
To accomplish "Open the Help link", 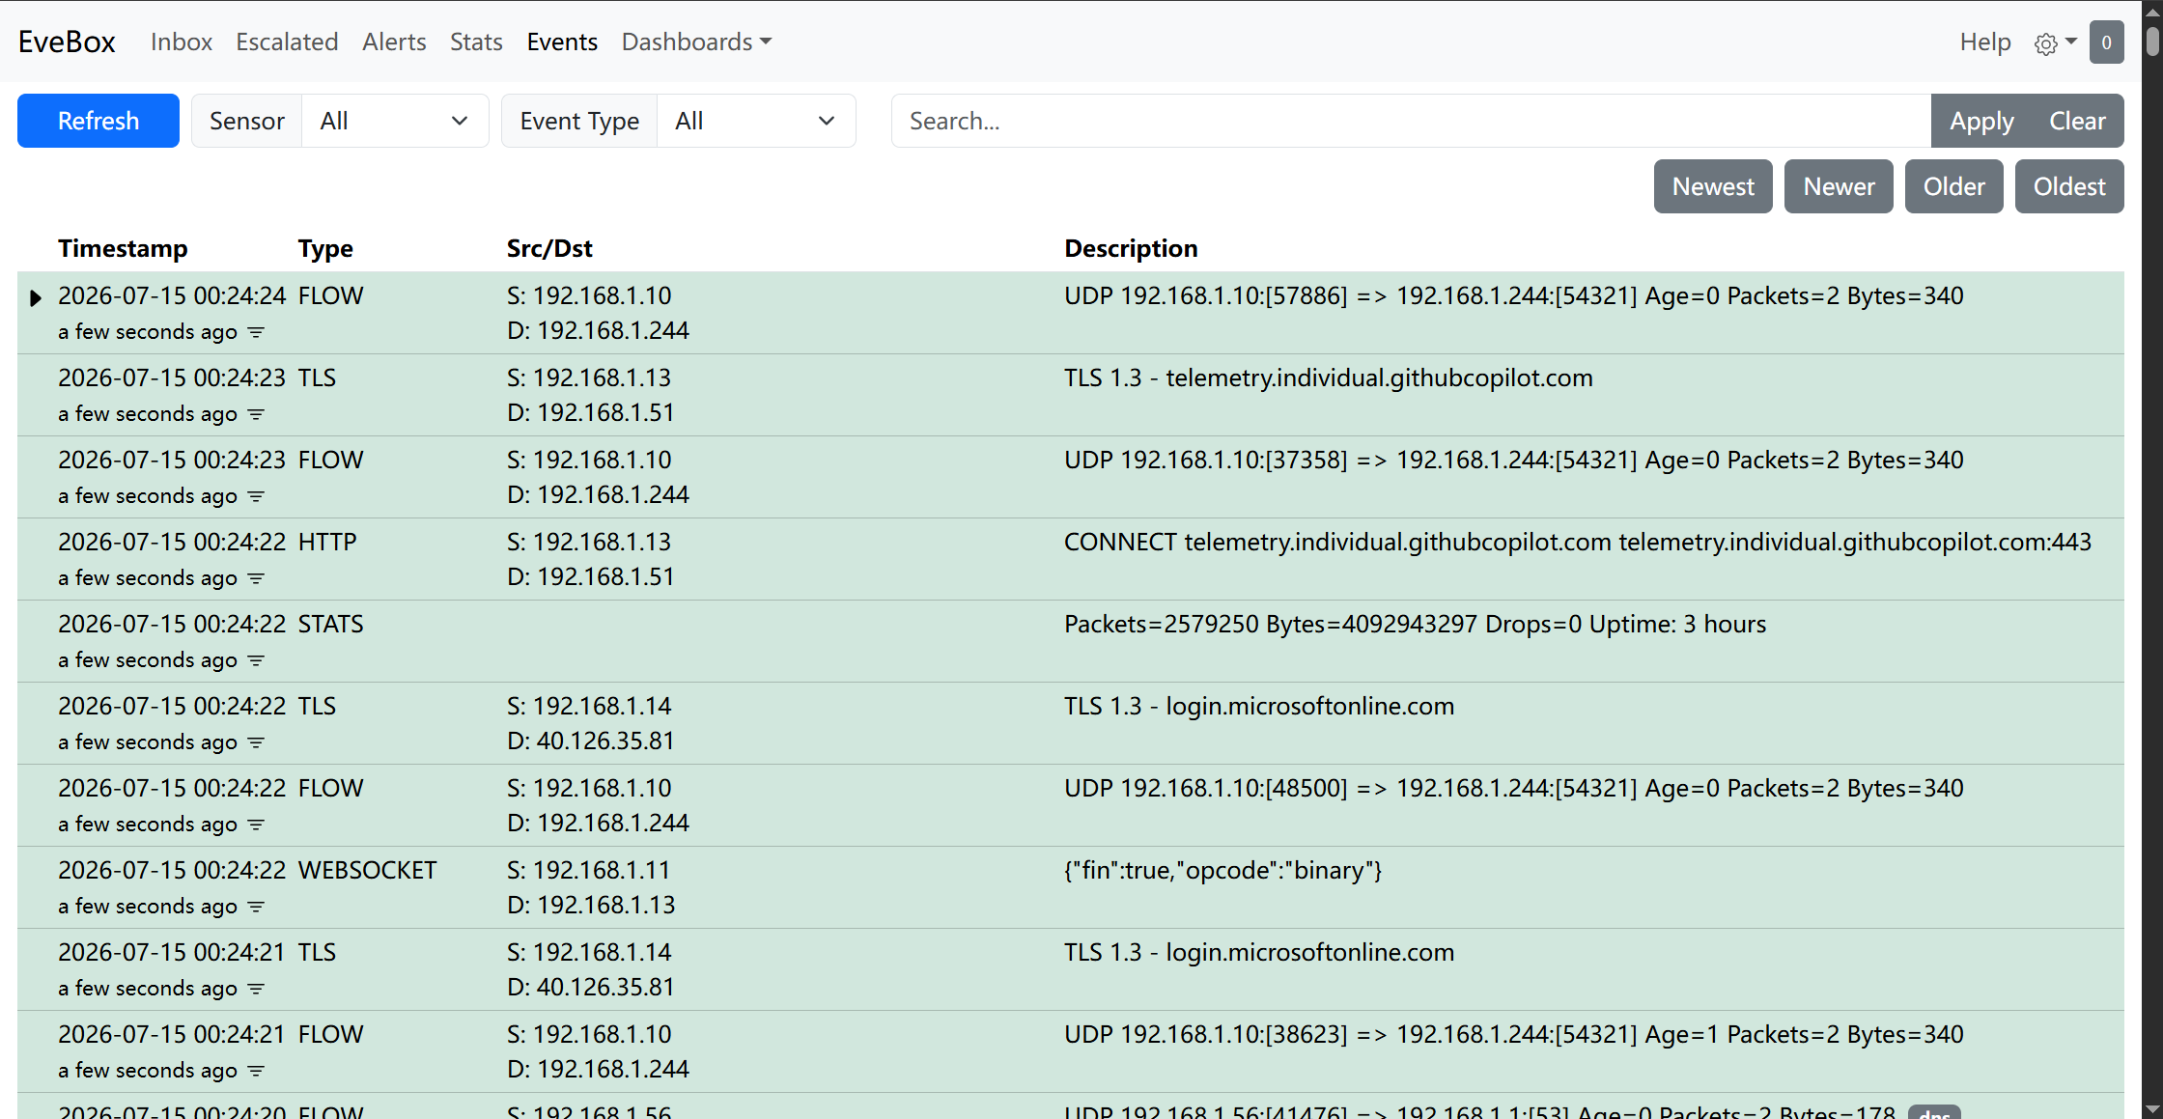I will [1985, 42].
